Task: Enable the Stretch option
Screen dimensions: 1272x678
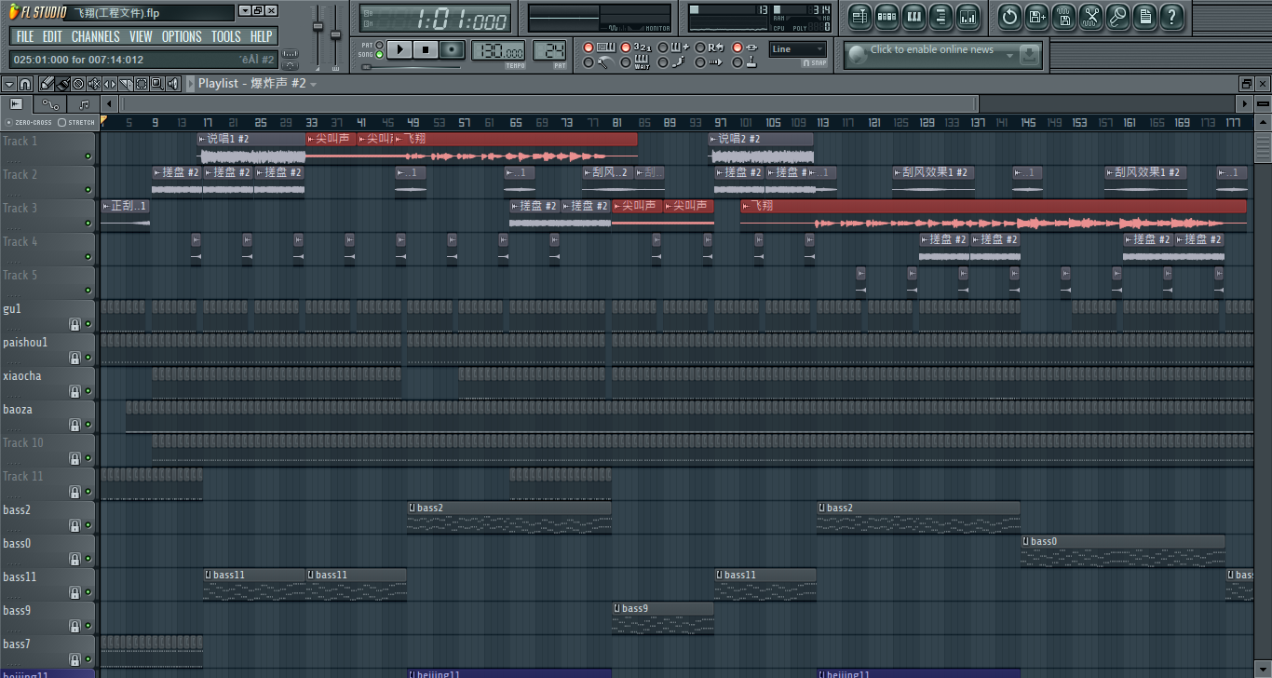Action: click(62, 122)
